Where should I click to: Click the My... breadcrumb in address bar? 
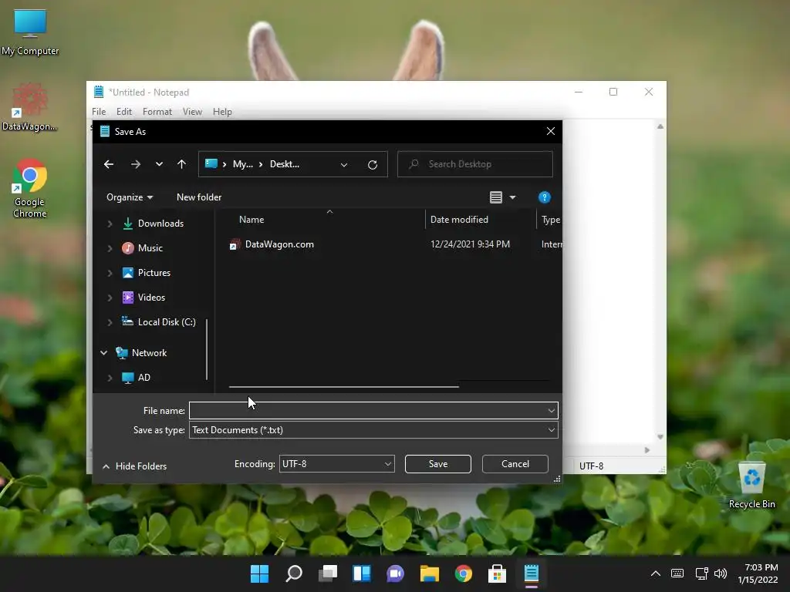(x=243, y=164)
